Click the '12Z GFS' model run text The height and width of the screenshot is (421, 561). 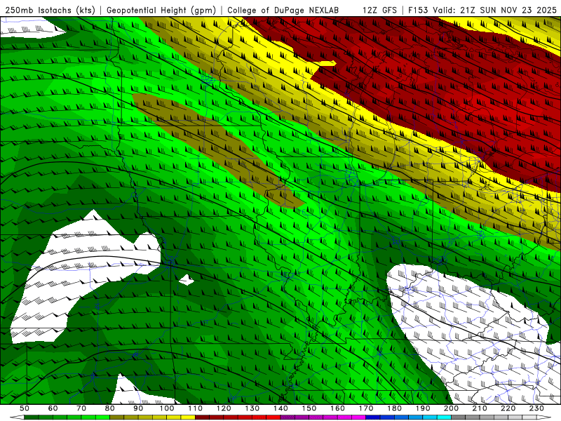click(x=379, y=10)
